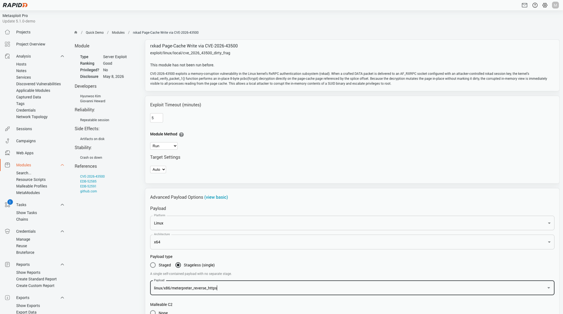563x314 pixels.
Task: Select the Staged payload type radio
Action: coord(153,265)
